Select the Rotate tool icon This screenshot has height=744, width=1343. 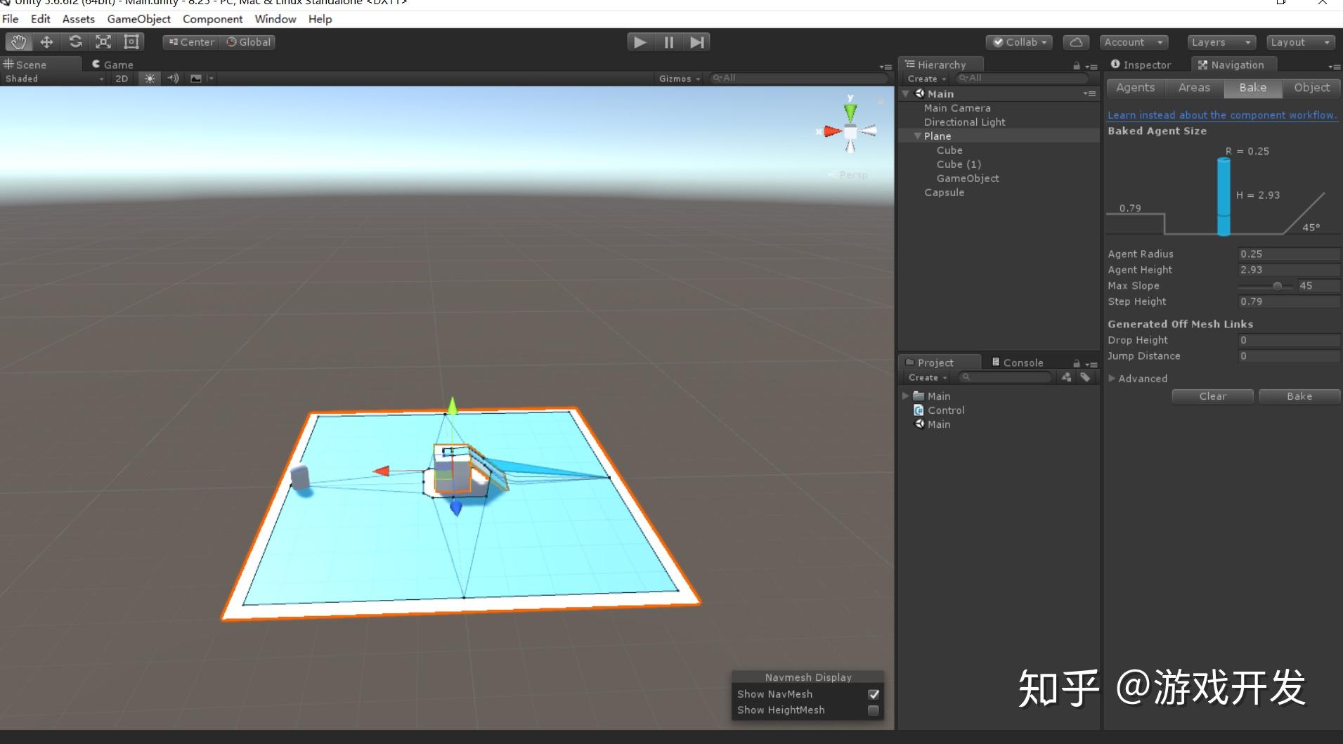[75, 42]
